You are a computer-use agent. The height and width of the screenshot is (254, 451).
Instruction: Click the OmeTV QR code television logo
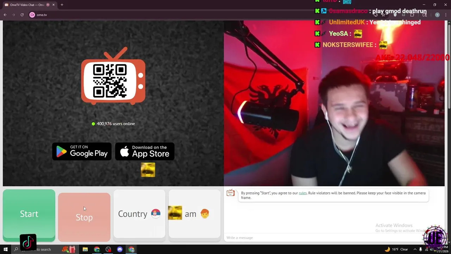click(x=113, y=77)
